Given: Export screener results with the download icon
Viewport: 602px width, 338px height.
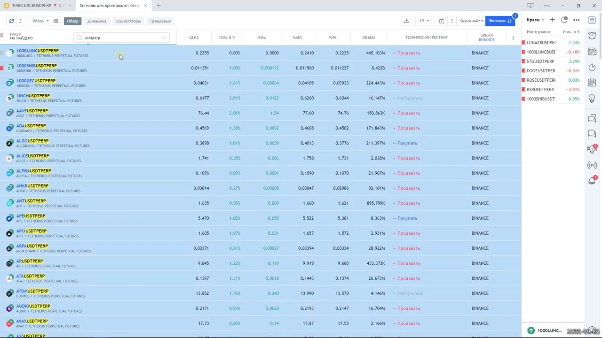Looking at the screenshot, I should (406, 21).
